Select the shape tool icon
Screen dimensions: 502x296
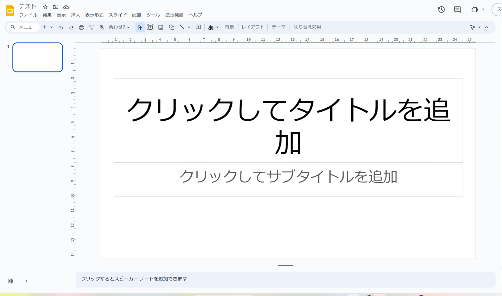tap(172, 27)
